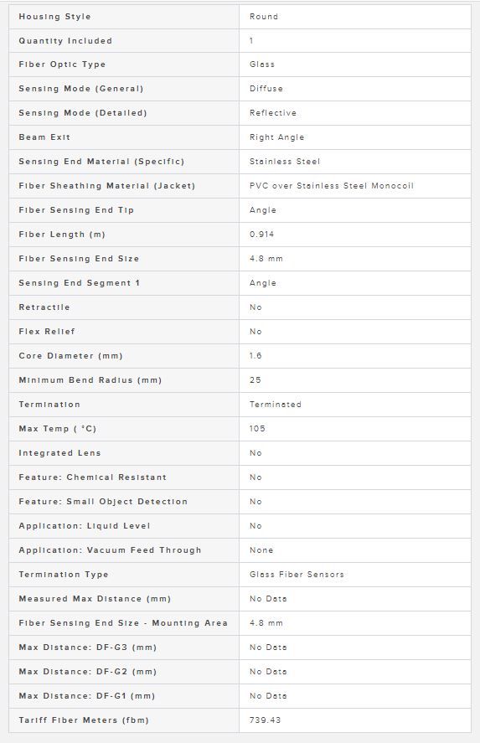480x743 pixels.
Task: Select the Right Angle beam exit value
Action: tap(276, 137)
